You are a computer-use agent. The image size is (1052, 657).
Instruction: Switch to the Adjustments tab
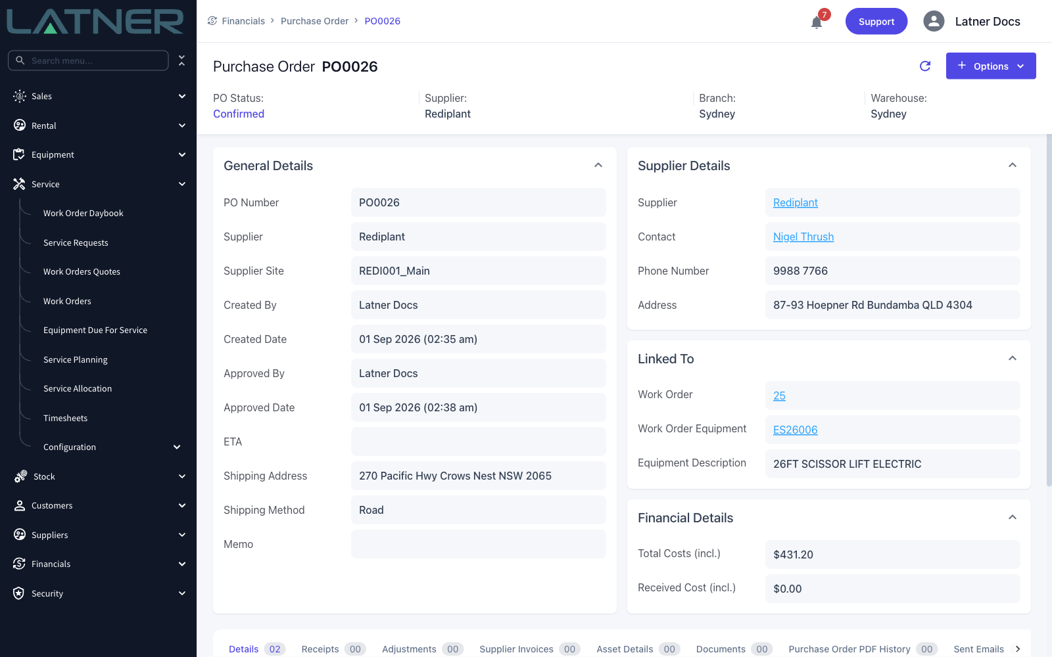tap(423, 649)
